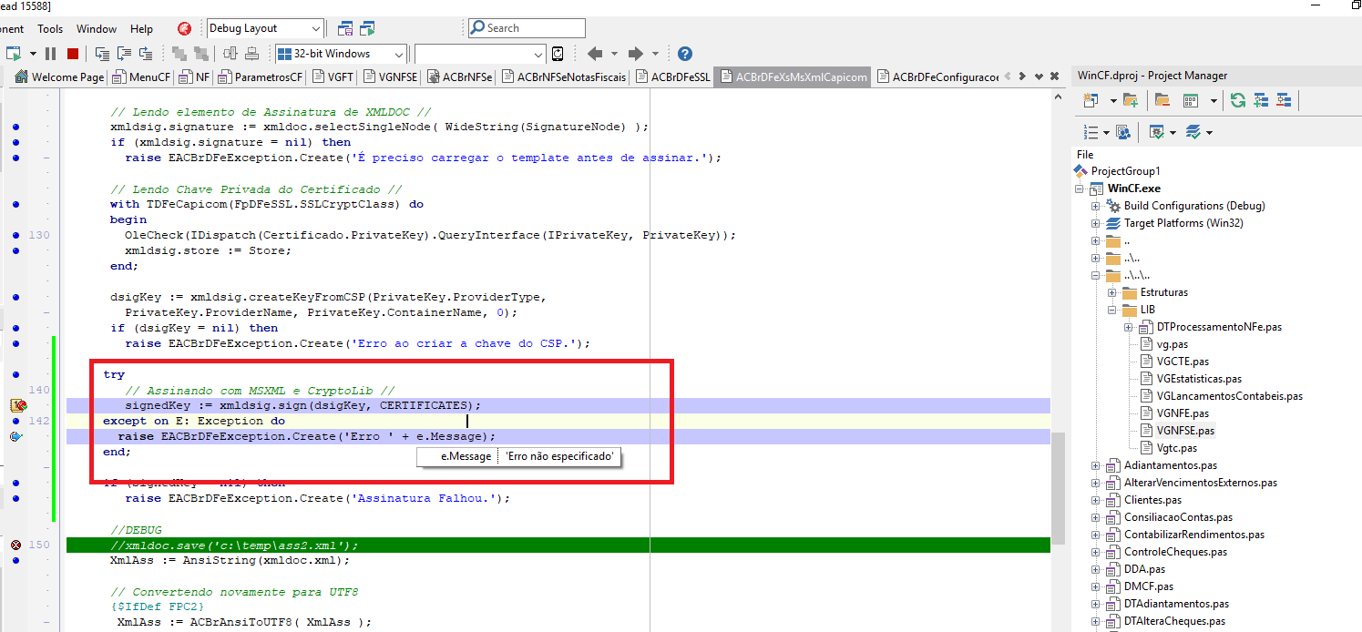Toggle breakpoint on signedKey := xmldsig.sign line
Screen dimensions: 1362x632
coord(17,405)
